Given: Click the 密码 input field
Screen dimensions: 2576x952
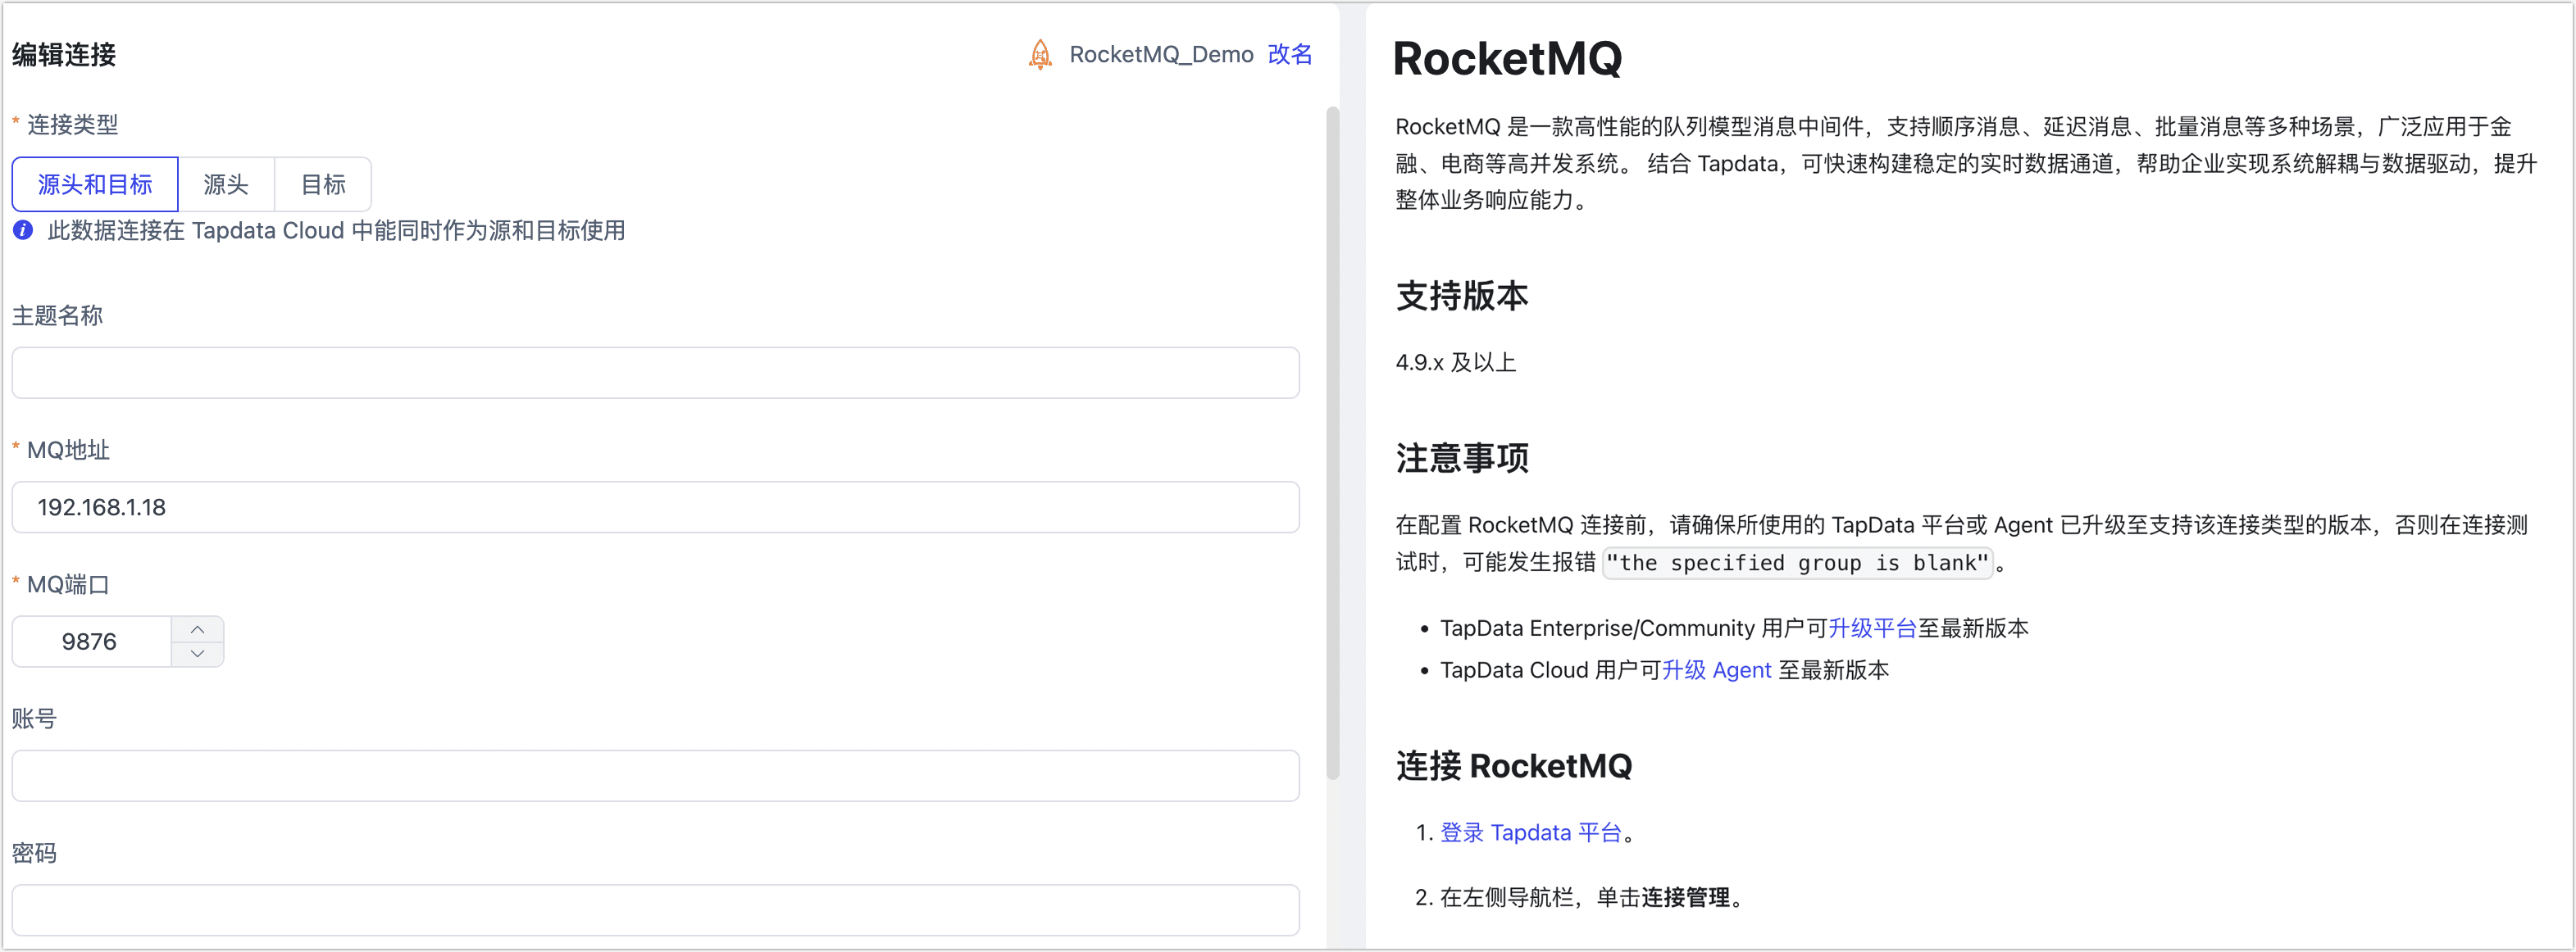Looking at the screenshot, I should (655, 909).
